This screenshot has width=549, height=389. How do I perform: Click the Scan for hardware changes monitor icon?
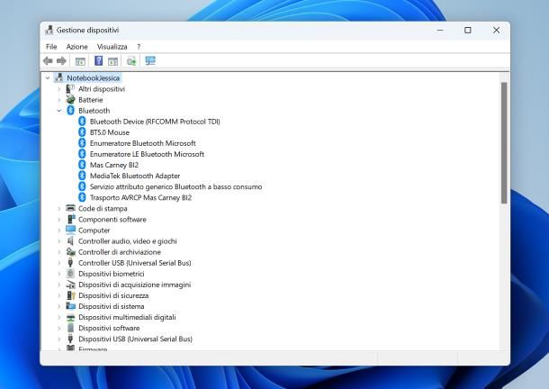(x=150, y=61)
